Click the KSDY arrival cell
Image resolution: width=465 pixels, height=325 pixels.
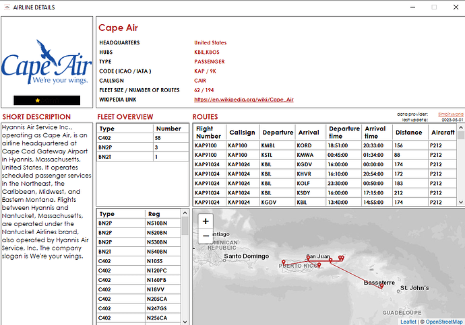coord(311,192)
